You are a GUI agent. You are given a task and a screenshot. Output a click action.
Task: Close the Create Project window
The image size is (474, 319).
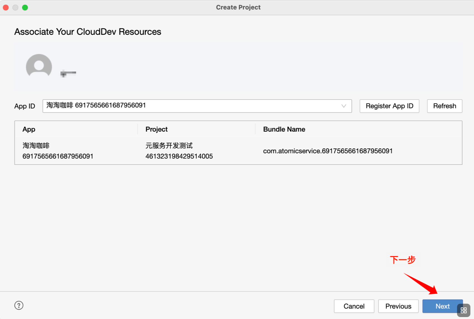[6, 8]
